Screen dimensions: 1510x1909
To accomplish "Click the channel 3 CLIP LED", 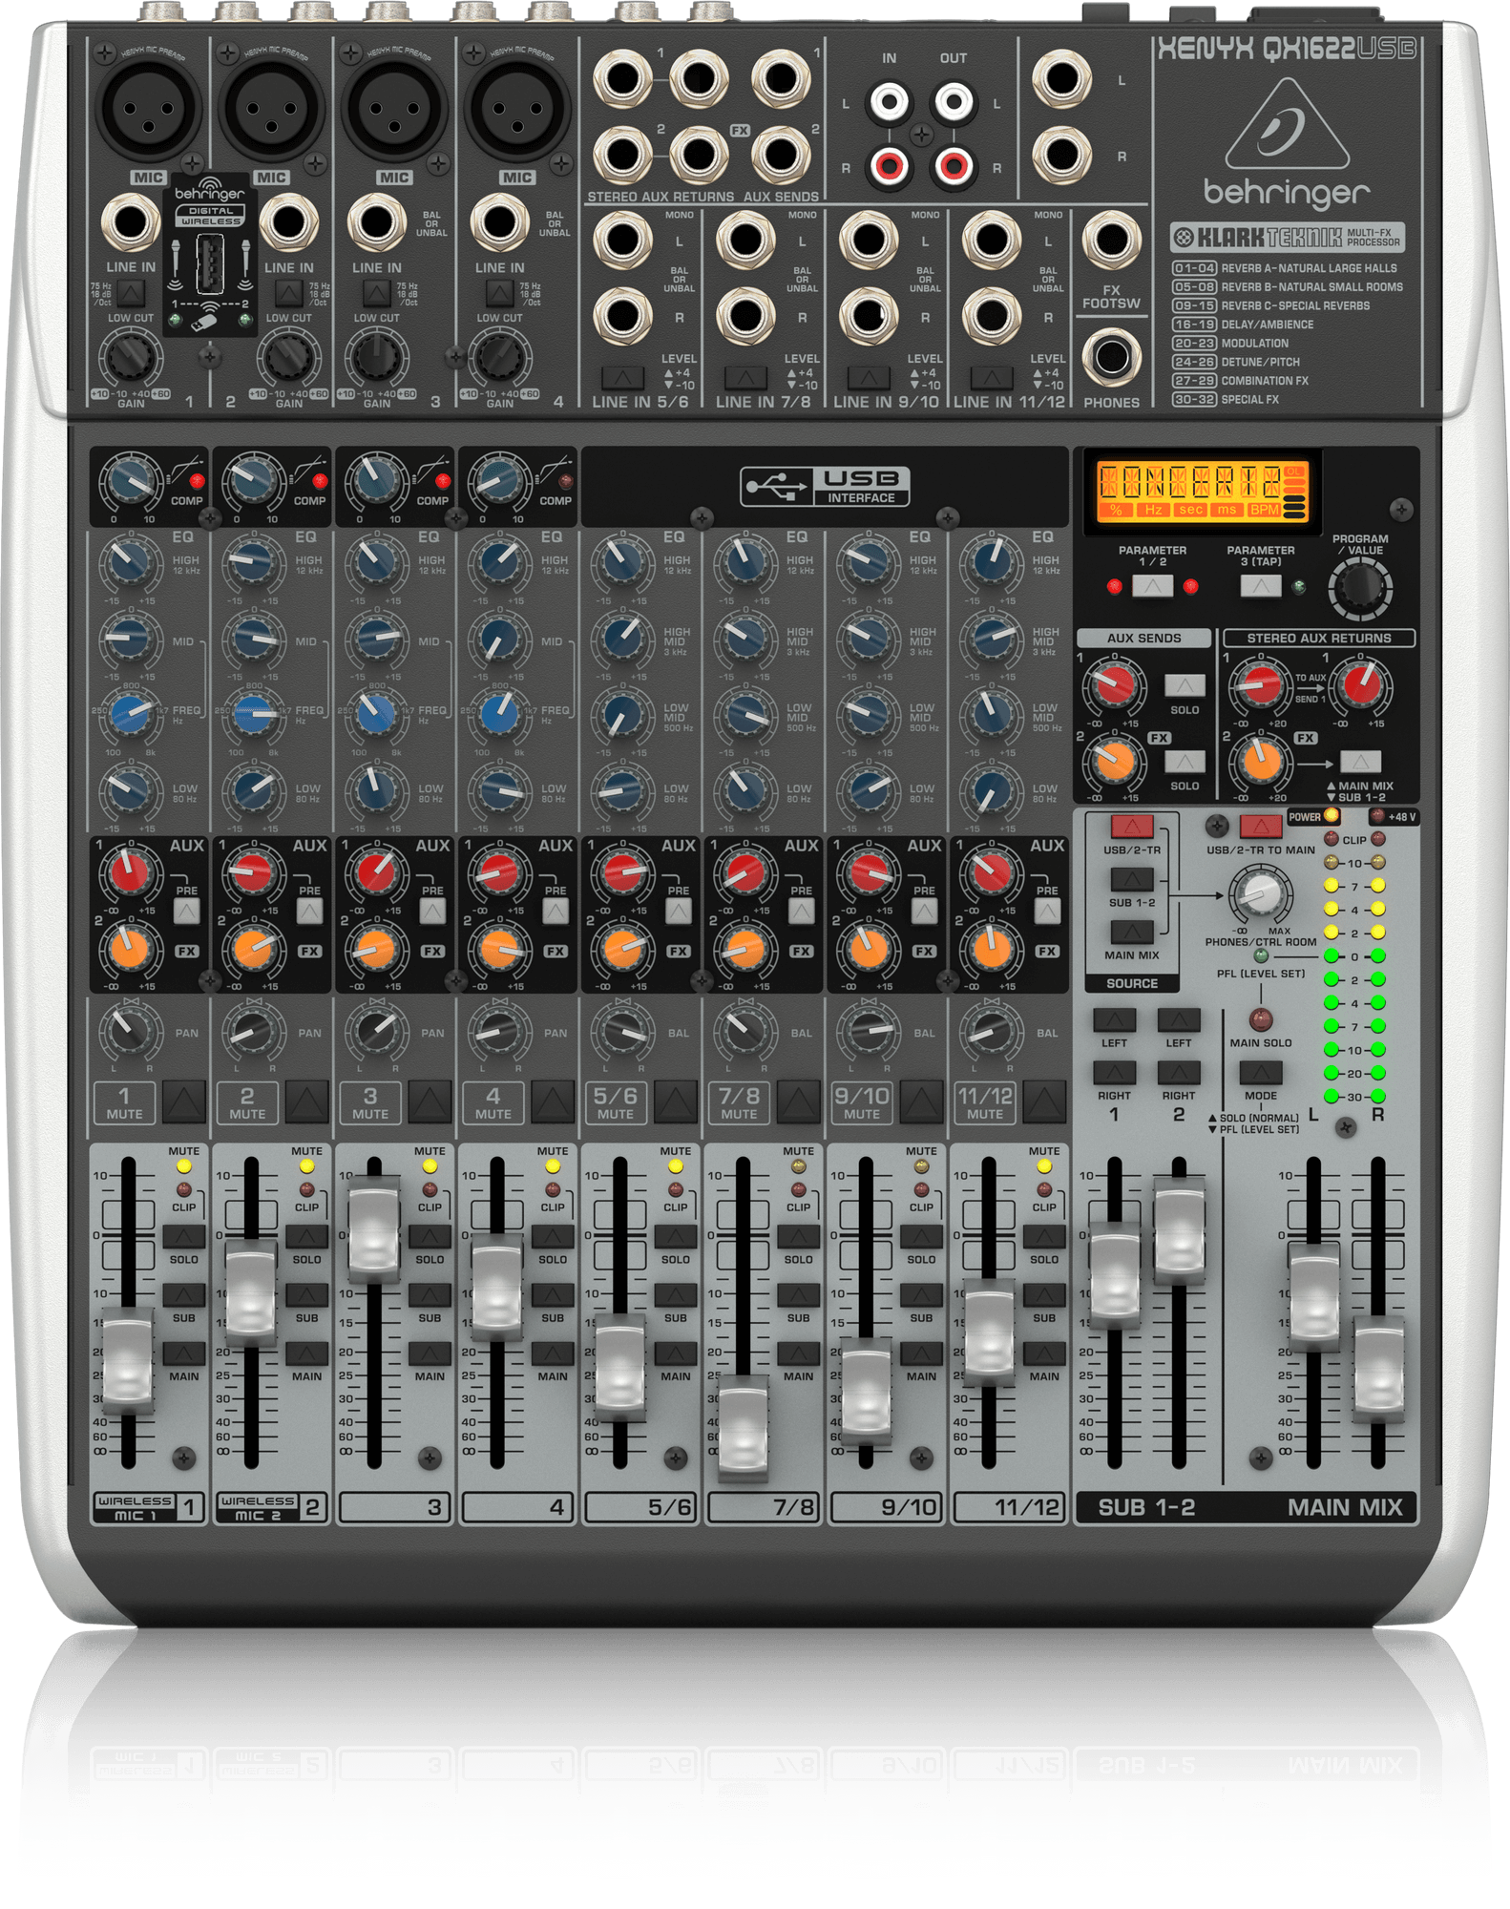I will point(430,1189).
